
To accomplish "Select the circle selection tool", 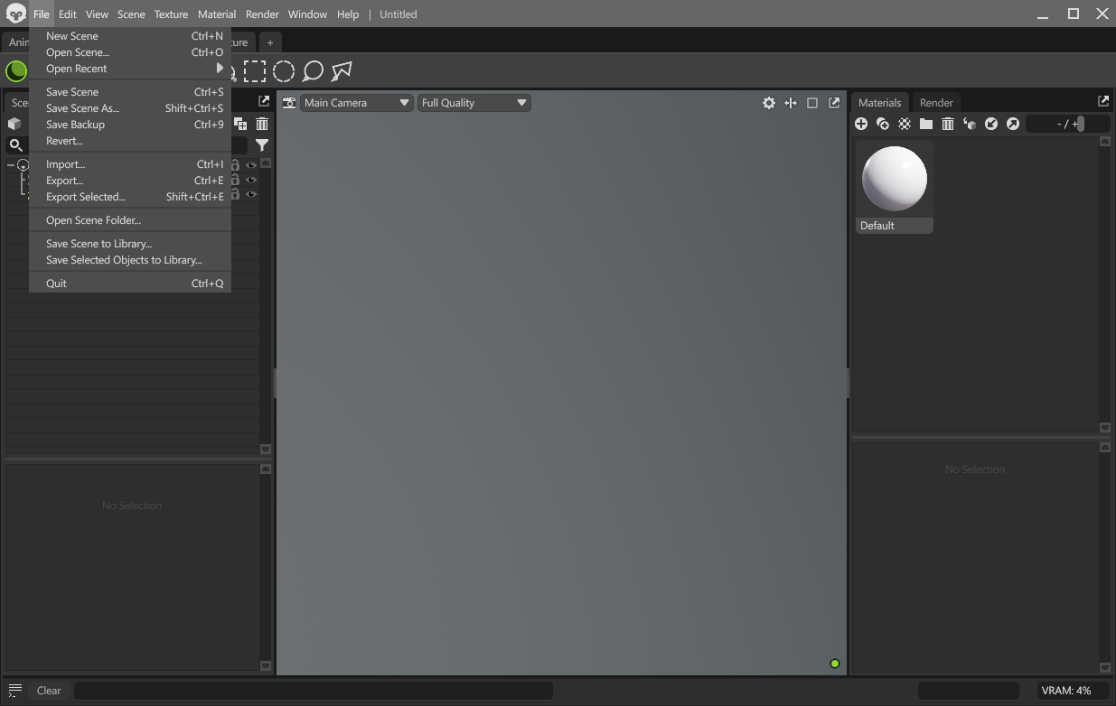I will click(285, 70).
